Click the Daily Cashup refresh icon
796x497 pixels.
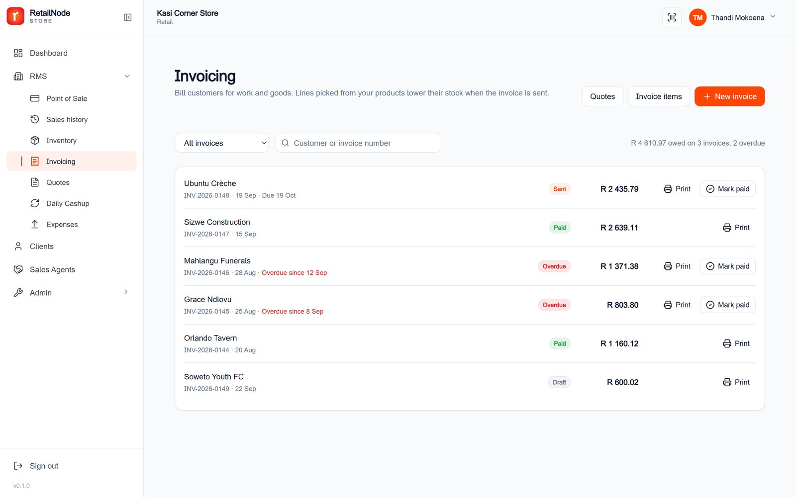click(35, 203)
